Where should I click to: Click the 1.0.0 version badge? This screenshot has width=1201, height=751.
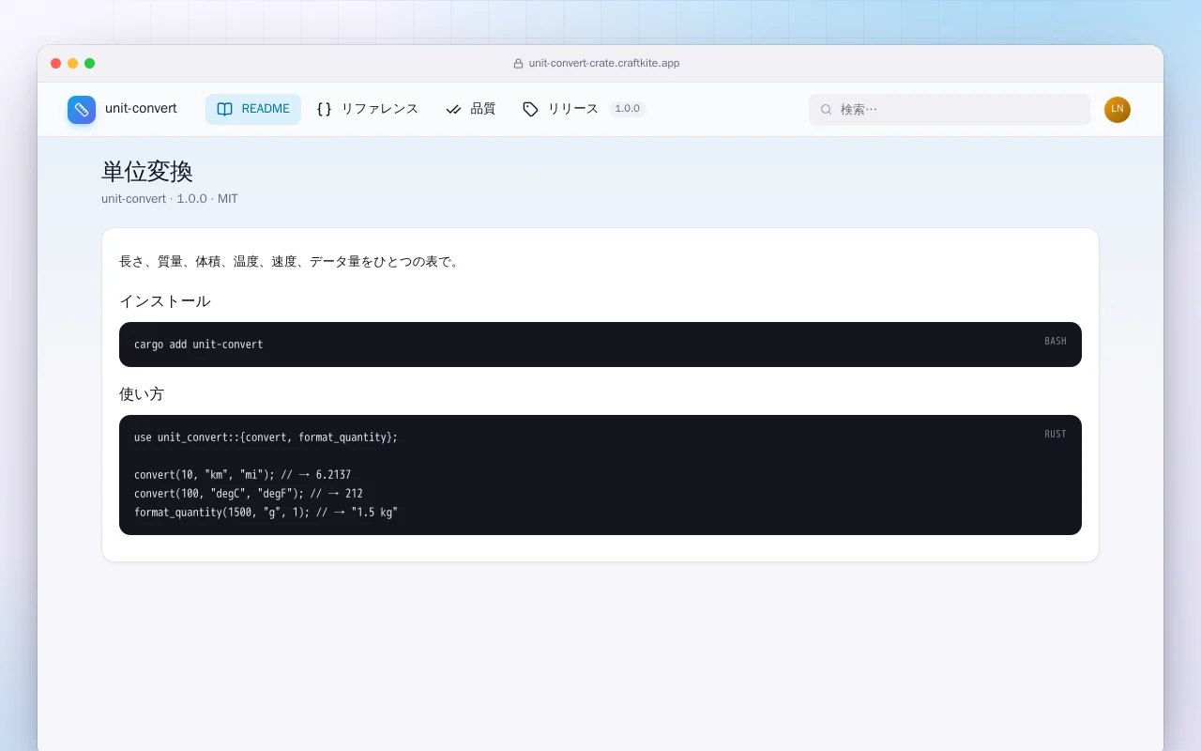pos(627,109)
